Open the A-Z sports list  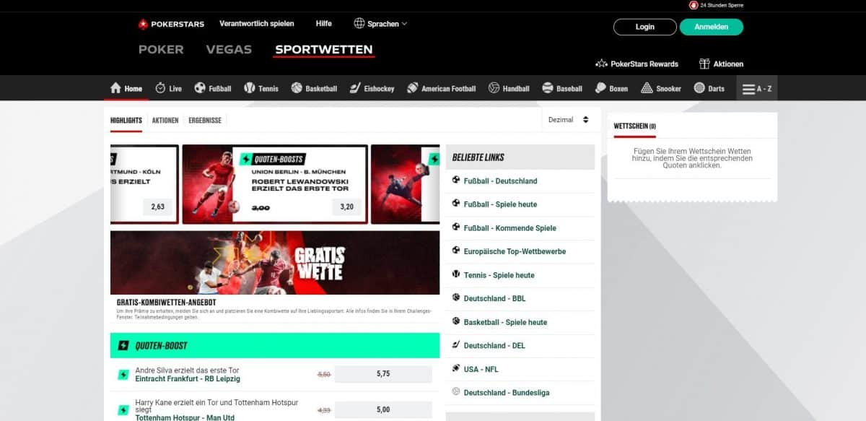[x=756, y=87]
